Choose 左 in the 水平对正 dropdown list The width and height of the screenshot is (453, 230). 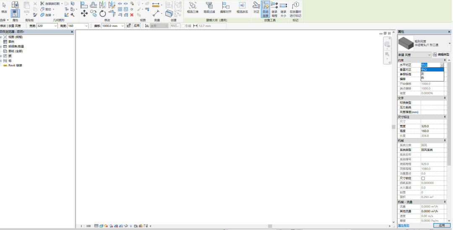pos(423,74)
